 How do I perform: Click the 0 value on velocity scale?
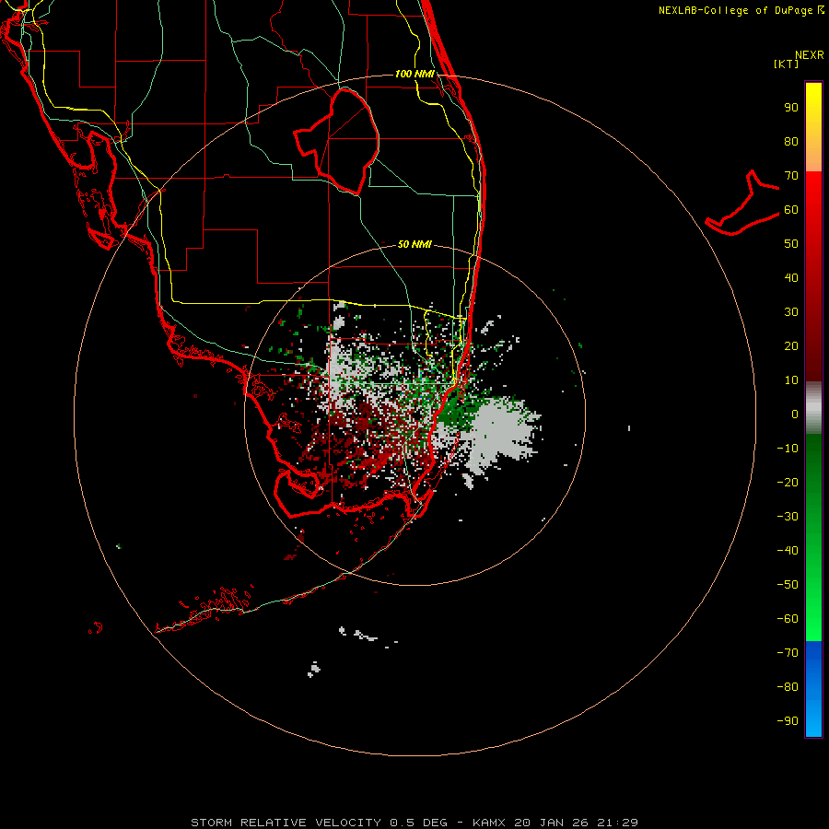click(795, 414)
